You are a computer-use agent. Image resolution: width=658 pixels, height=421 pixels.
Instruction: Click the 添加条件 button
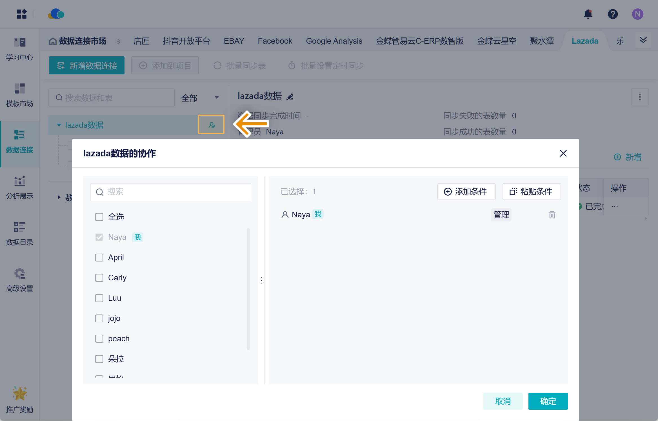pyautogui.click(x=466, y=192)
